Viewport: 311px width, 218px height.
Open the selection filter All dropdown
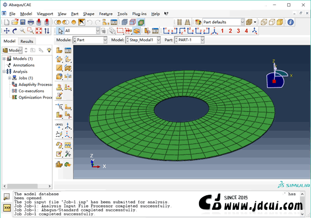(x=82, y=31)
